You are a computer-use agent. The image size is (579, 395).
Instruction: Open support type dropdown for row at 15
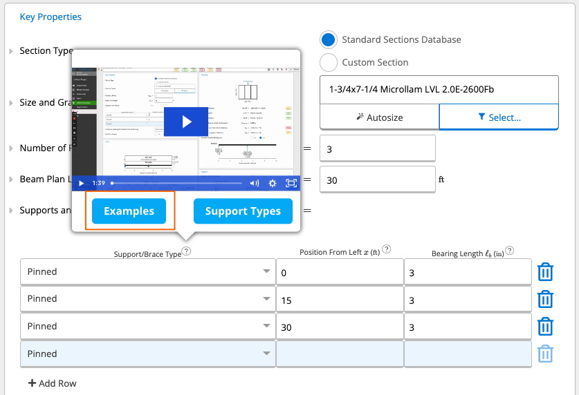pyautogui.click(x=148, y=299)
